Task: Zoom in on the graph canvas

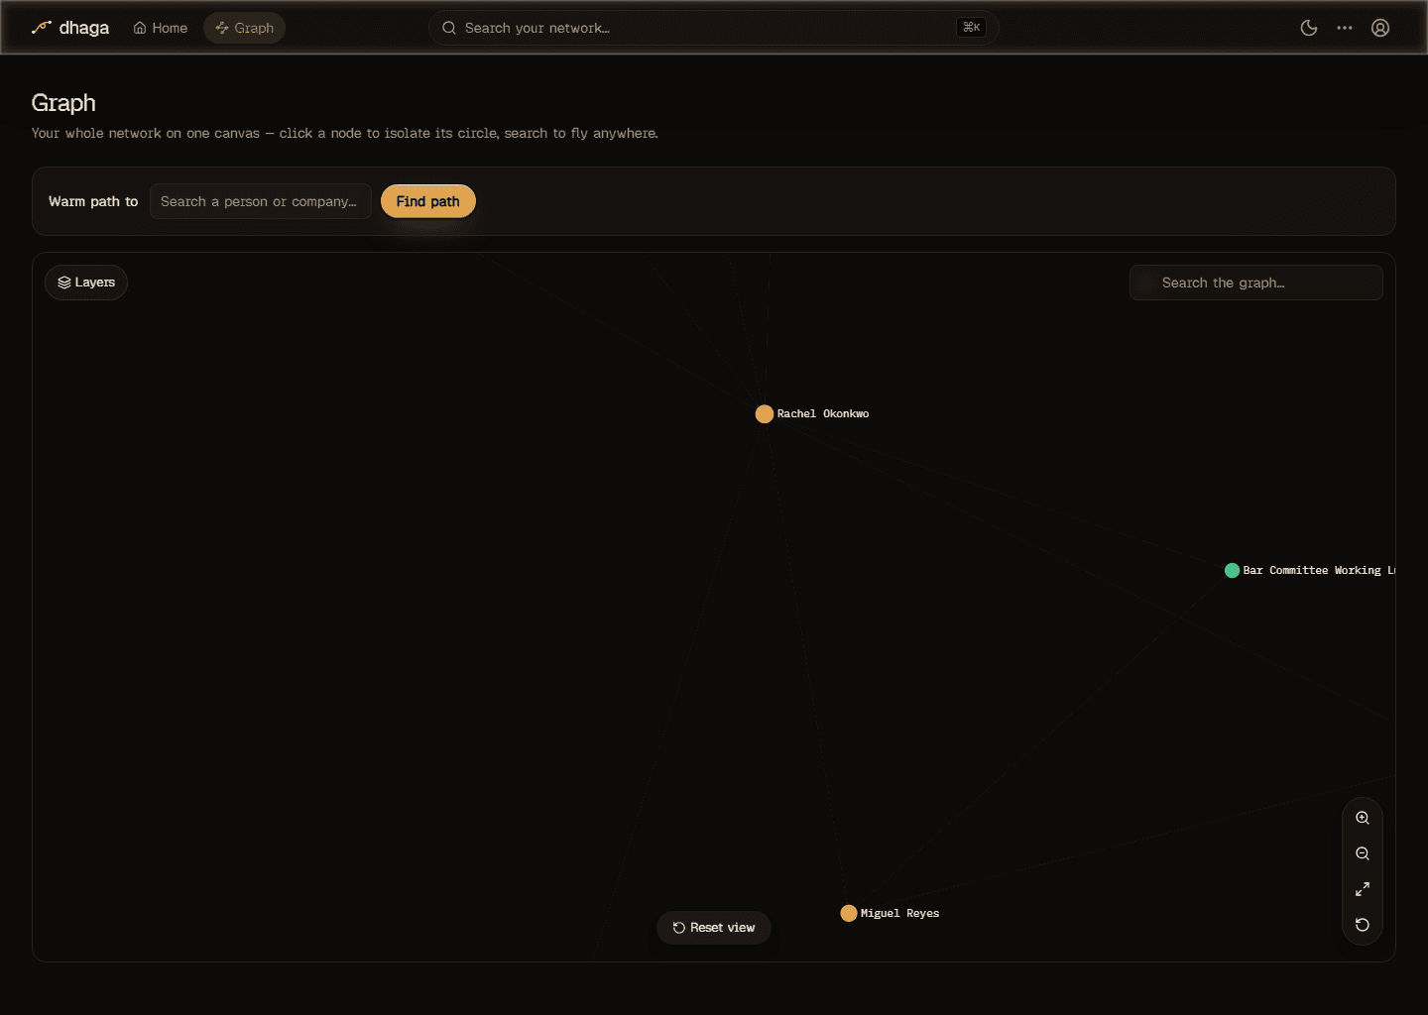Action: [x=1363, y=819]
